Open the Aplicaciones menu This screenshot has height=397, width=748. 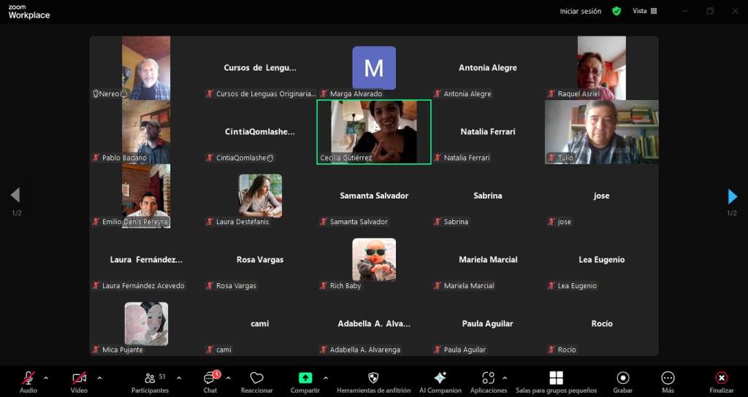coord(489,379)
